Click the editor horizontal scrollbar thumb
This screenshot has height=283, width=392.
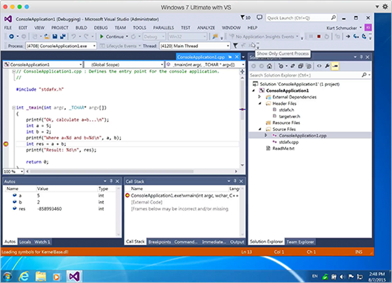(x=112, y=172)
